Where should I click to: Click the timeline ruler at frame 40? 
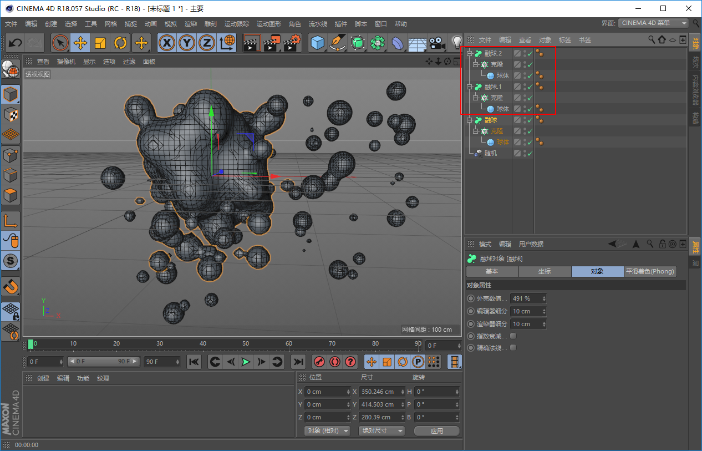pos(203,344)
